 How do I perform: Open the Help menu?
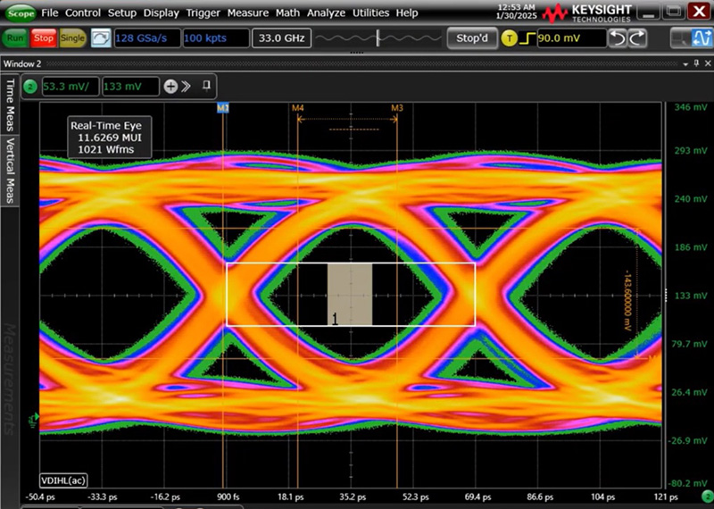(x=407, y=13)
